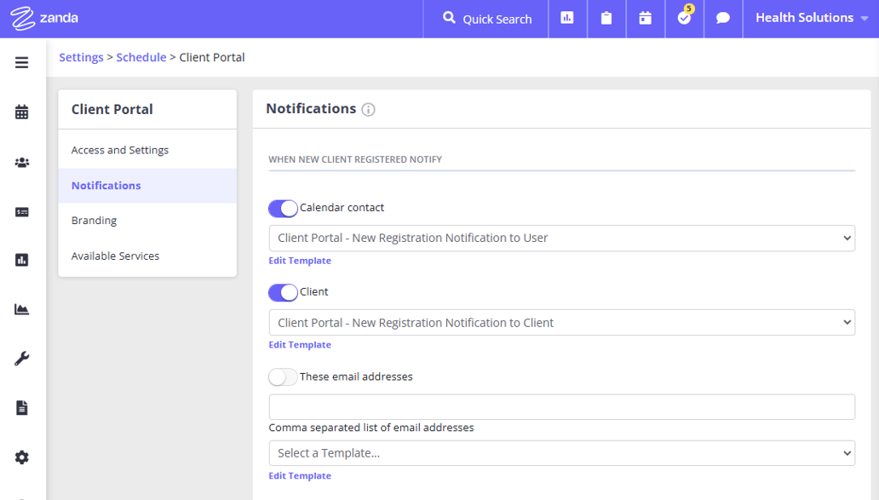Select the tools wrench icon in the sidebar
This screenshot has height=500, width=879.
(21, 358)
